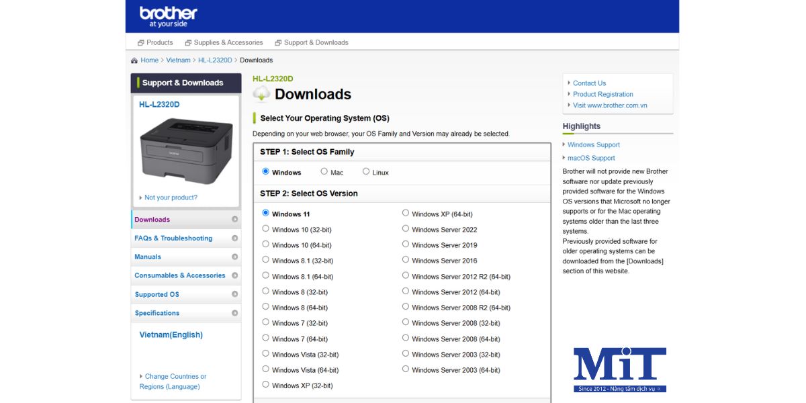Click arrow icon beside FAQs & Troubleshooting
Image resolution: width=806 pixels, height=403 pixels.
(234, 238)
